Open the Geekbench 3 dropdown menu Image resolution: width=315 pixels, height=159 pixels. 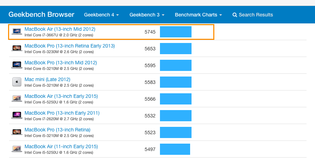click(147, 15)
